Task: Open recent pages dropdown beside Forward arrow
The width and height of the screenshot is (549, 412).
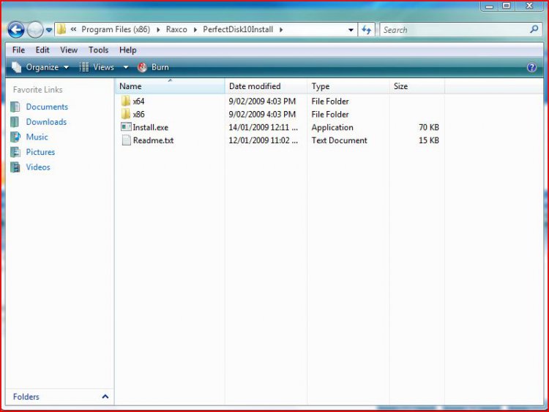Action: coord(49,30)
